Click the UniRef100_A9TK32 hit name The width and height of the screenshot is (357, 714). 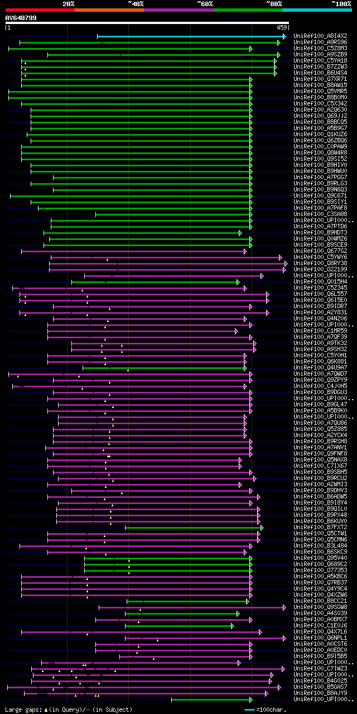320,343
